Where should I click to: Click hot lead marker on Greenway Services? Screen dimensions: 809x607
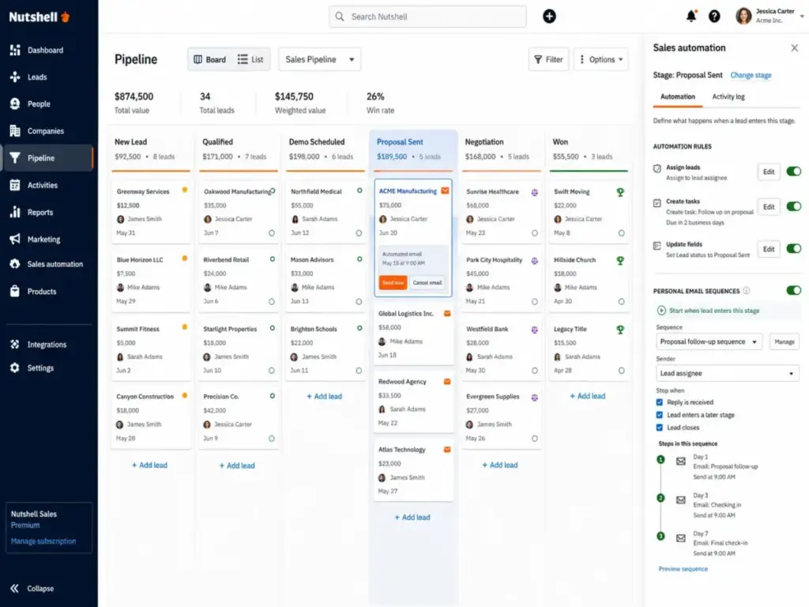(x=185, y=190)
